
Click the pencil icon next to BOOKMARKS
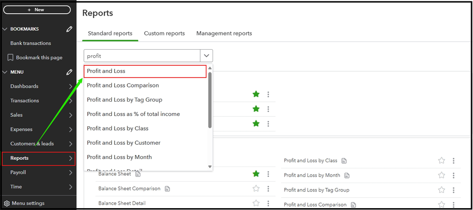[x=70, y=29]
